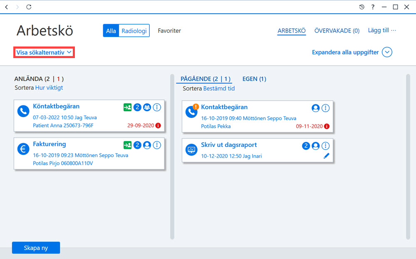Screen dimensions: 416x259
Task: Click the number 2 badge on Skriv ut dagsraport
Action: click(306, 146)
